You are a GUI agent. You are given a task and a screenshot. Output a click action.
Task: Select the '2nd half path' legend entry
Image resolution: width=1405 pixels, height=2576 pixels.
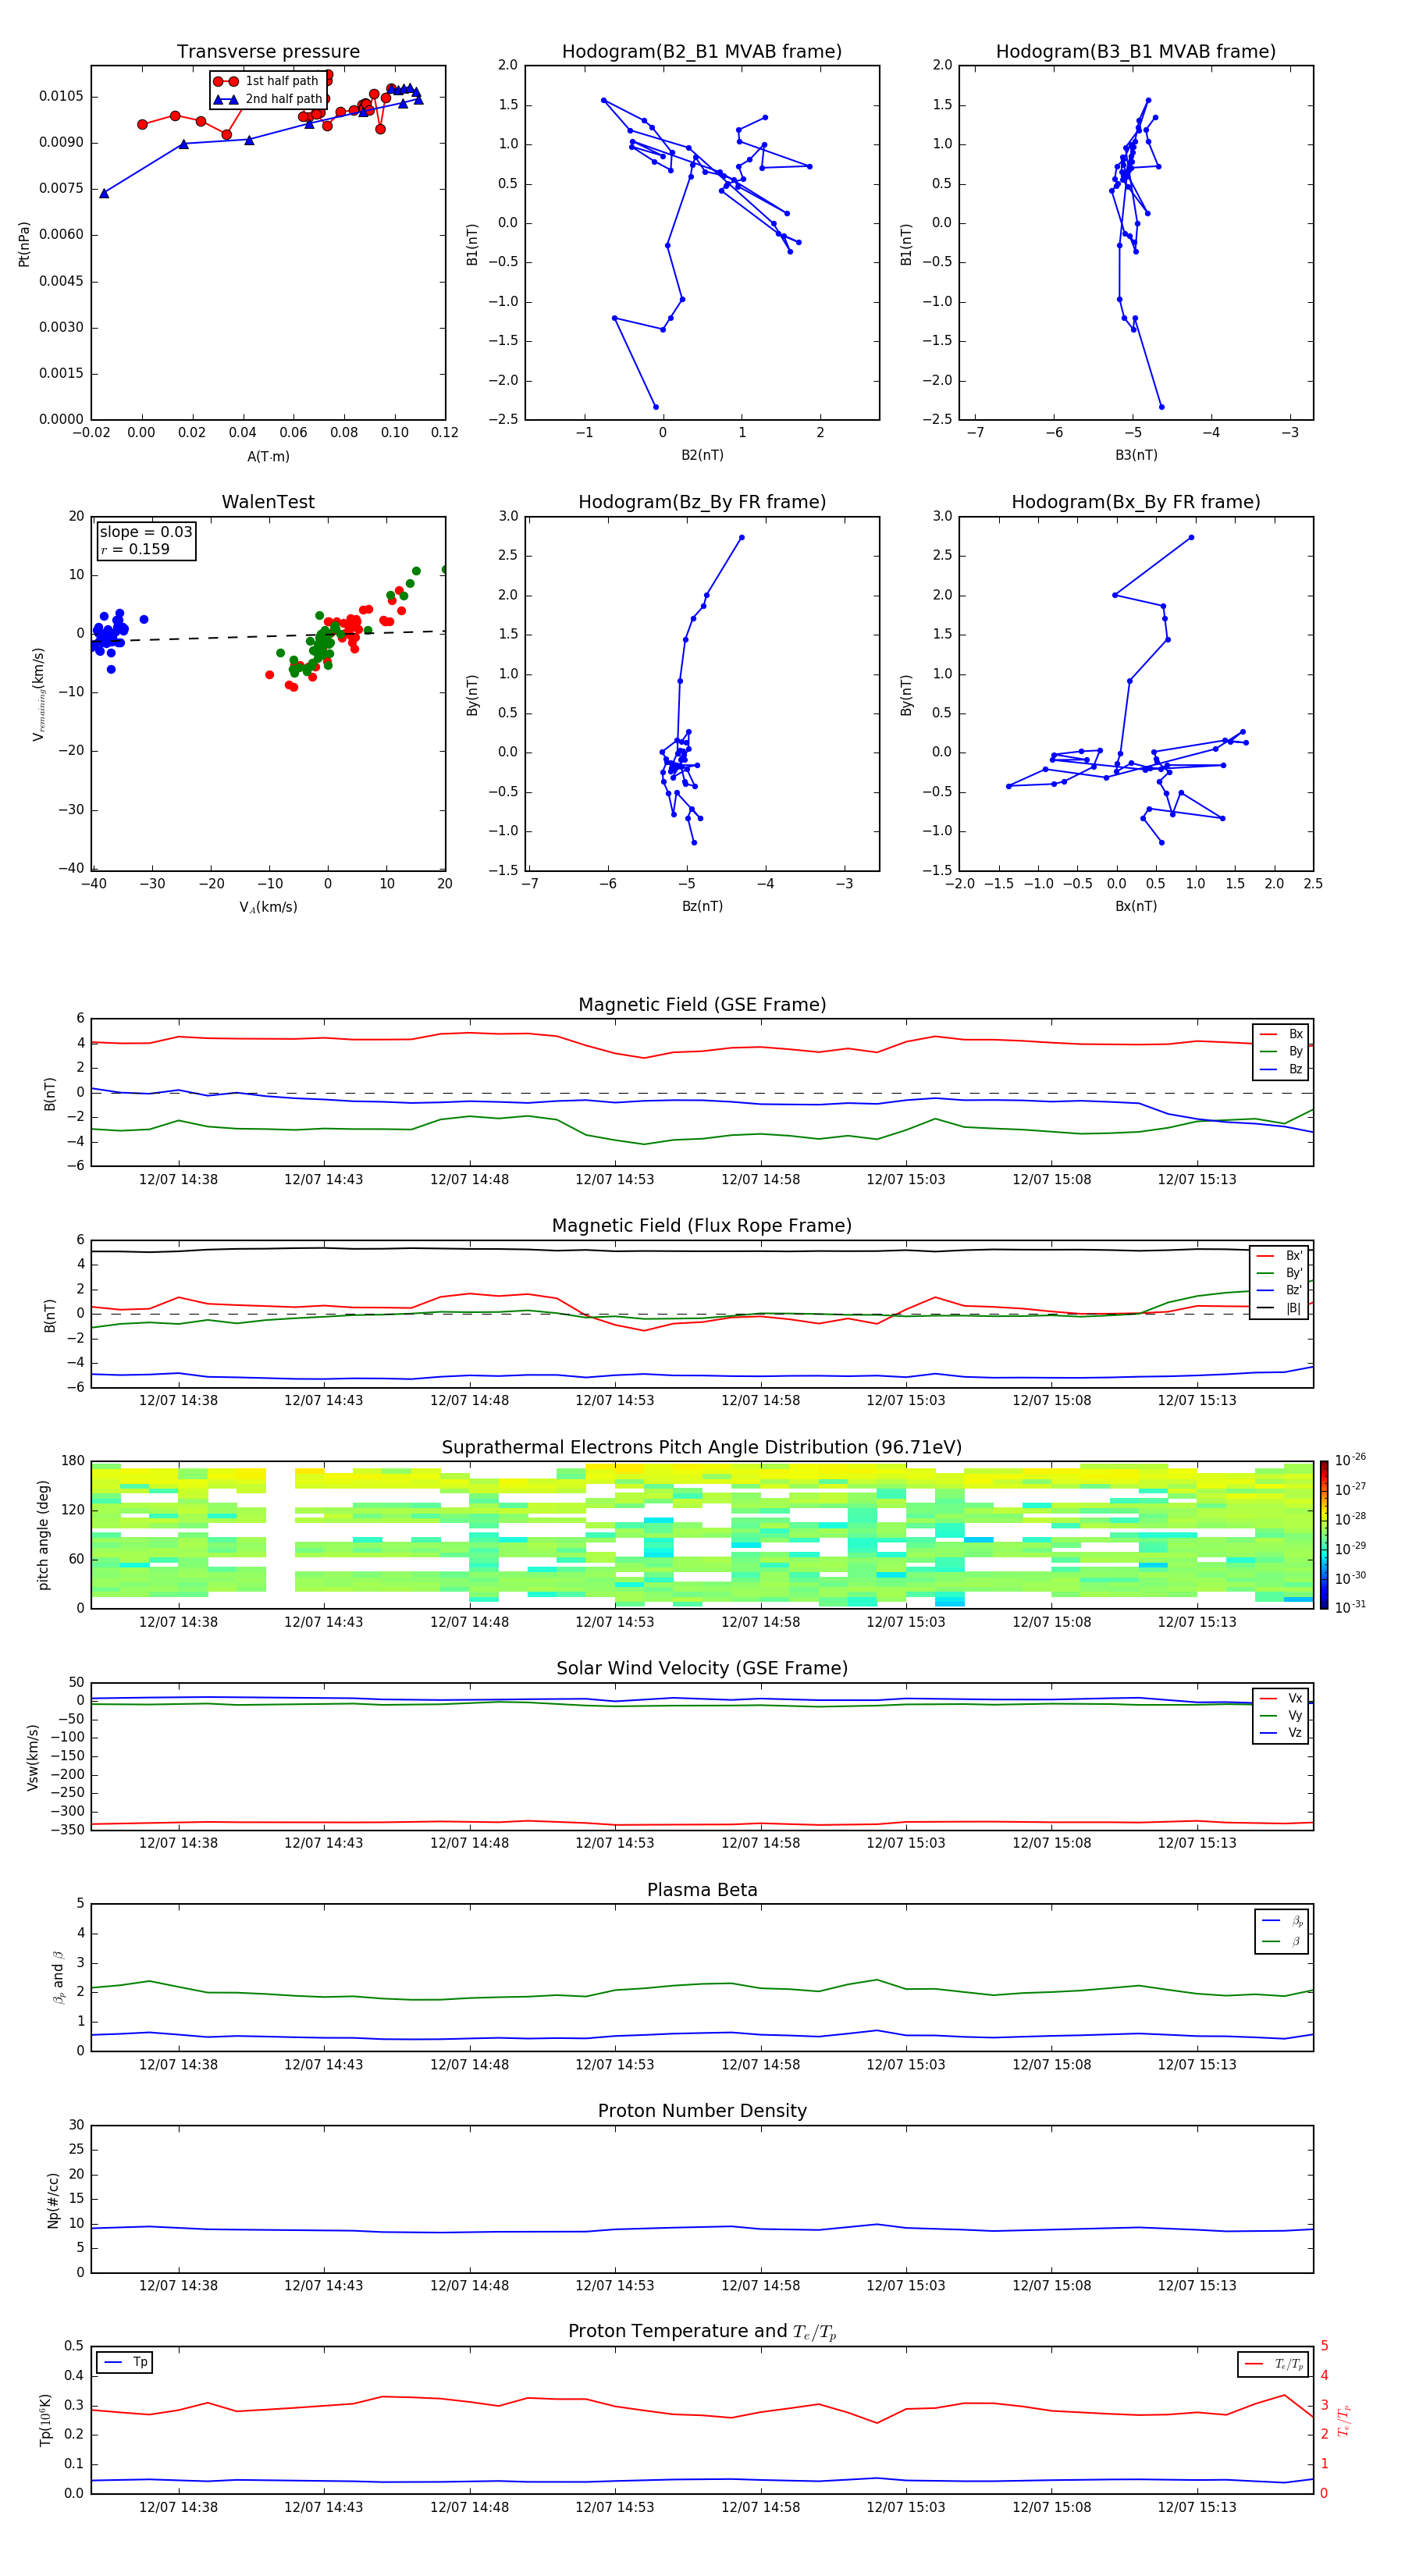[267, 99]
